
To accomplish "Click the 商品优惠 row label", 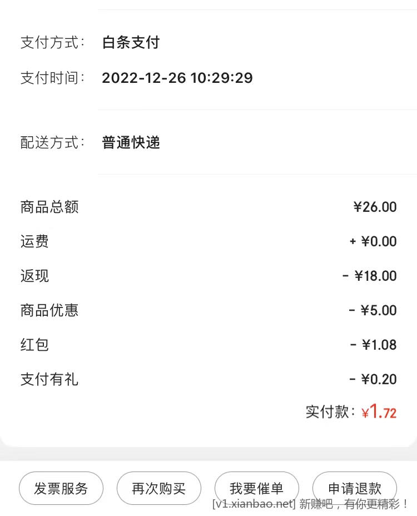I will (49, 310).
